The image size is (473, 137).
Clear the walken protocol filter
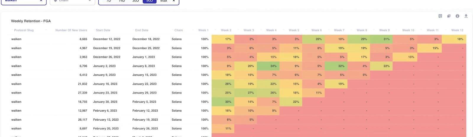41,1
